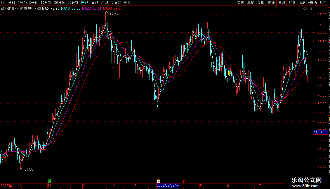Viewport: 330px width, 189px height.
Task: Toggle the right panel icon near the price axis
Action: (x=310, y=9)
